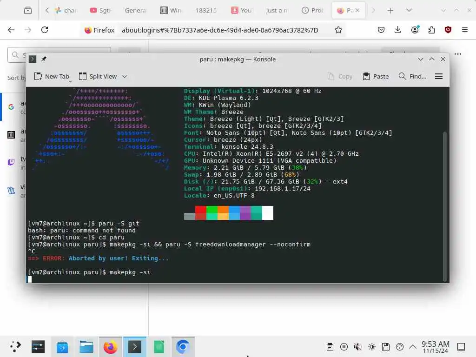List all tabs dropdown arrow
Image resolution: width=476 pixels, height=357 pixels.
pyautogui.click(x=409, y=10)
